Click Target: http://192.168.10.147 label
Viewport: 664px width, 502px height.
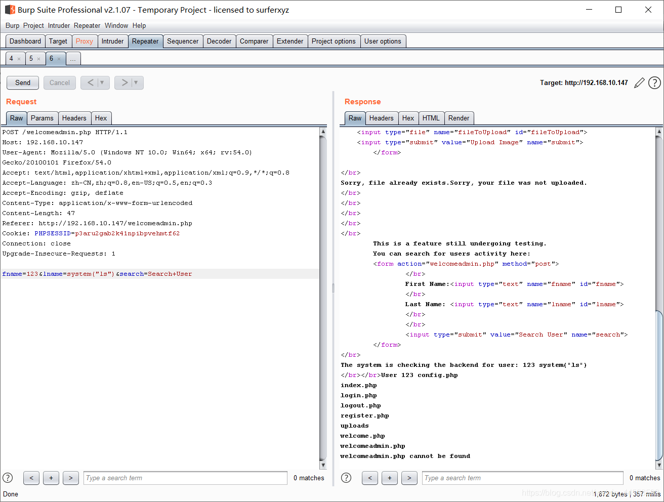[584, 82]
